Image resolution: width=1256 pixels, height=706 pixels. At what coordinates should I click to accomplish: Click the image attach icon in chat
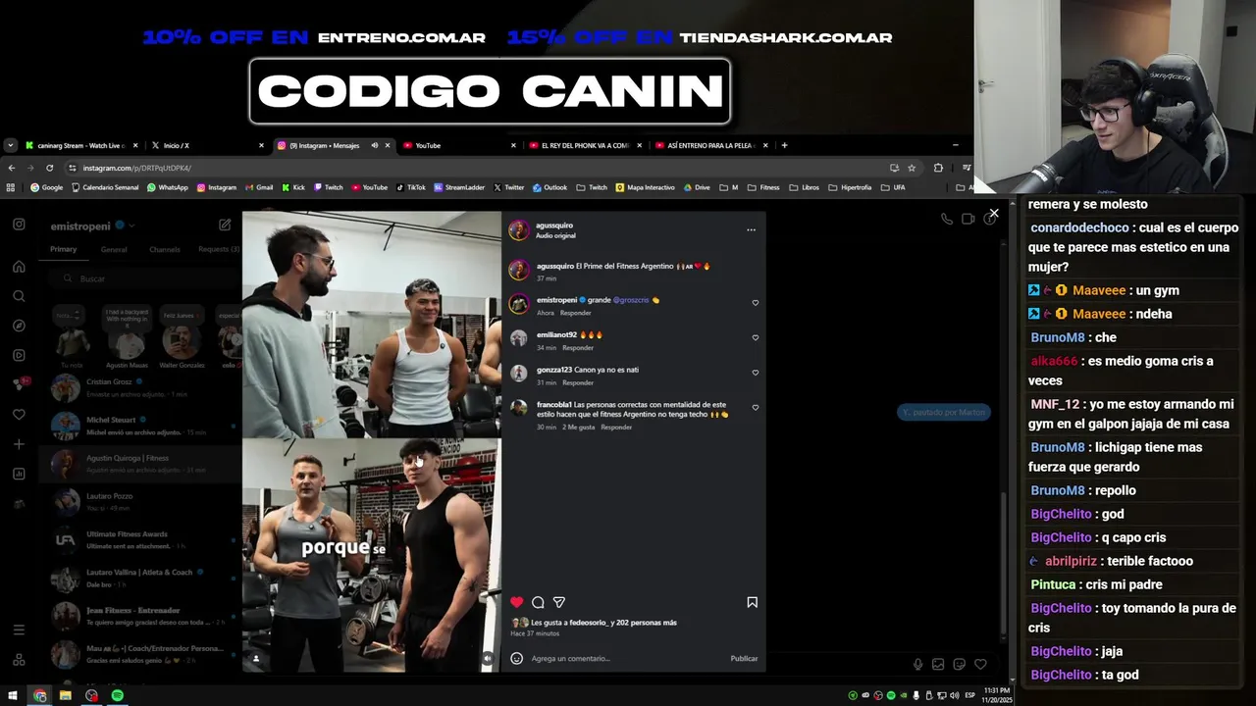[x=938, y=664]
